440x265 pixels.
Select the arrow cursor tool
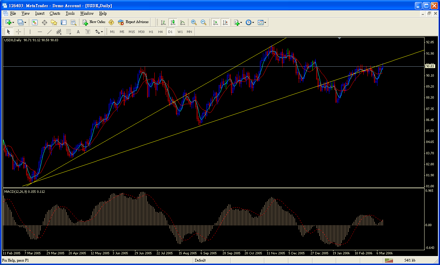pos(9,32)
